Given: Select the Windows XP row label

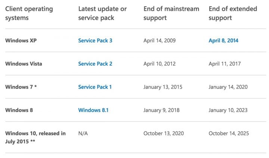Looking at the screenshot, I should point(21,40).
